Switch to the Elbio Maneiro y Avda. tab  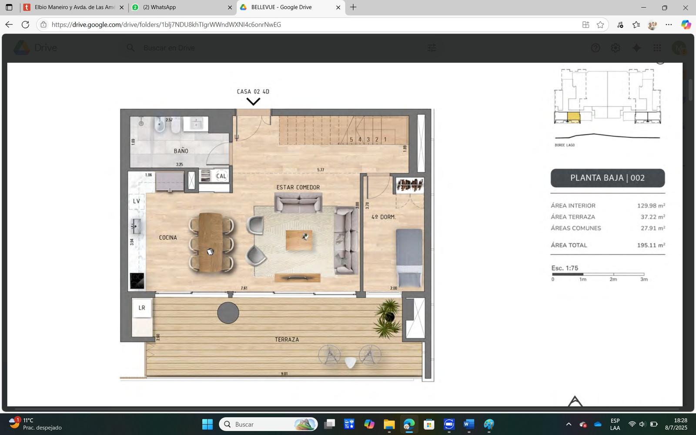[x=74, y=7]
